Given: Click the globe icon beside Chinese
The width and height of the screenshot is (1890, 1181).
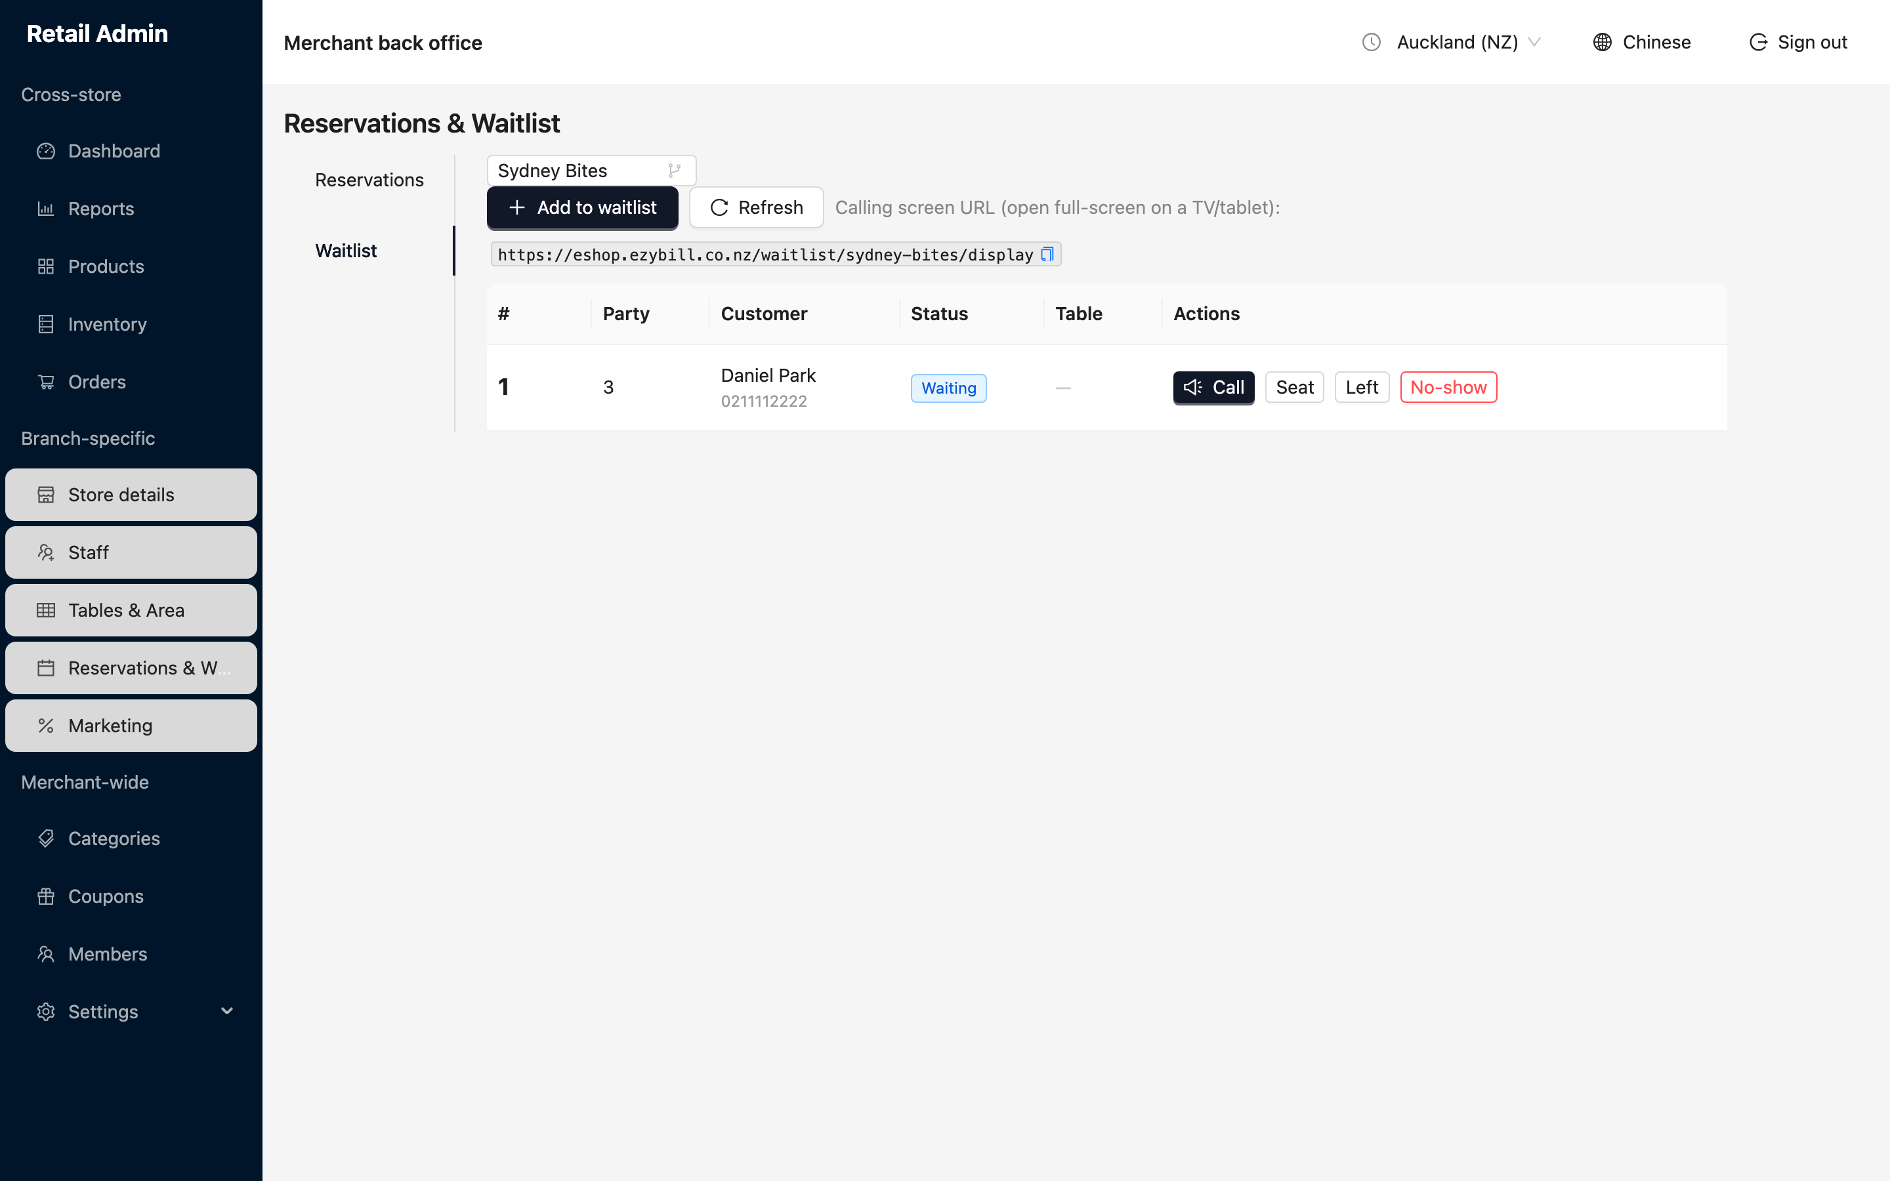Looking at the screenshot, I should click(x=1603, y=42).
